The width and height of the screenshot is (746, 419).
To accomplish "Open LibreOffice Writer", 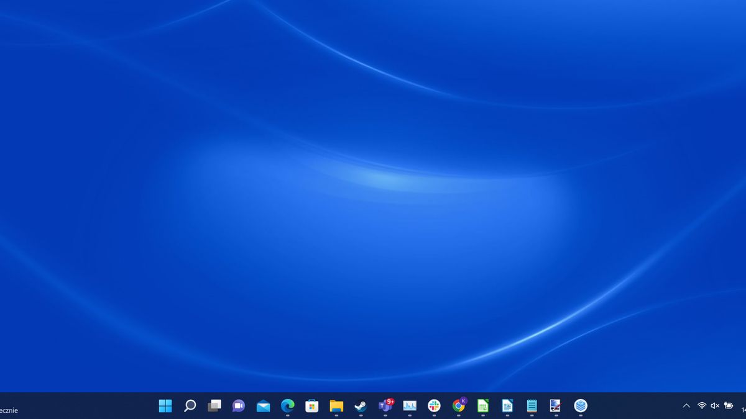I will pos(507,407).
